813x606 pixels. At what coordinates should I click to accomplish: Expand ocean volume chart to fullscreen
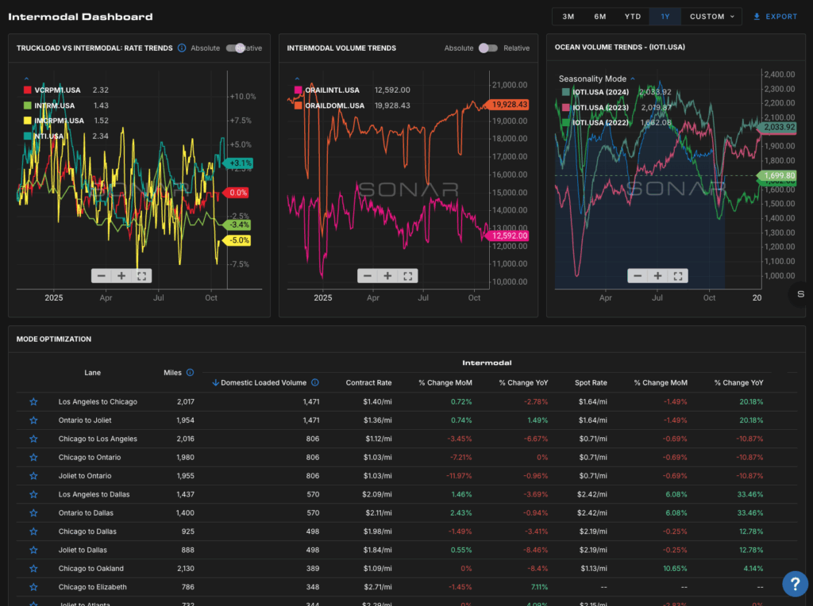678,276
